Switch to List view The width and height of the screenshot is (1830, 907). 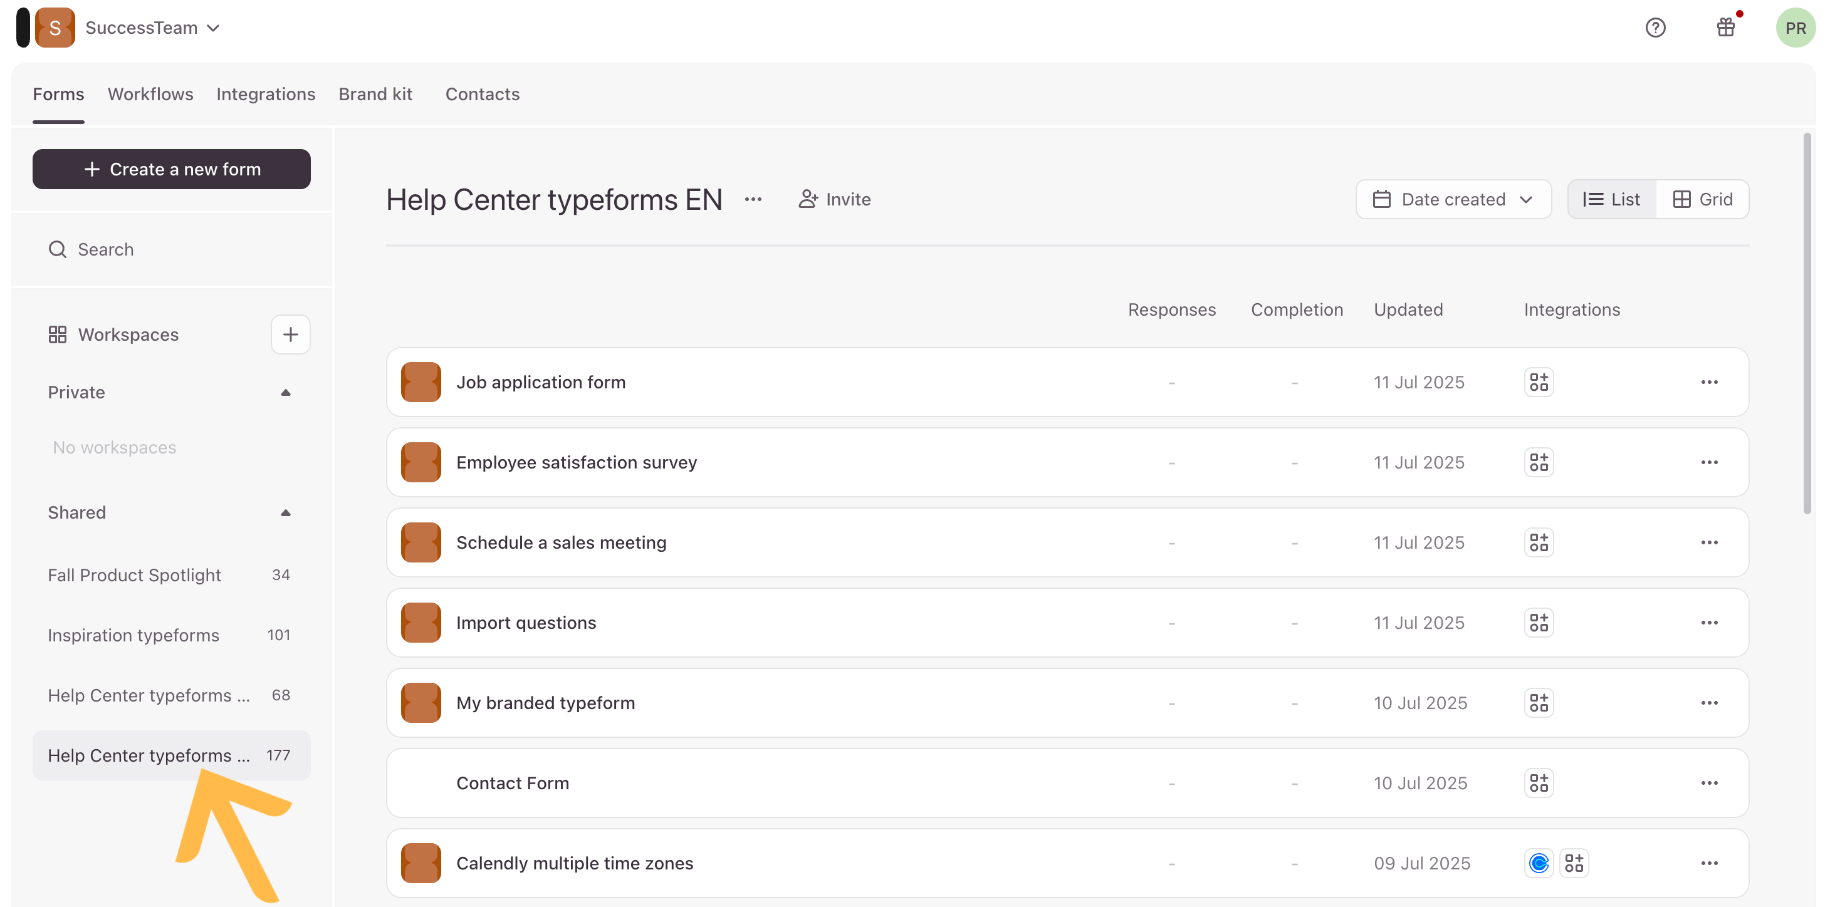[x=1612, y=200]
